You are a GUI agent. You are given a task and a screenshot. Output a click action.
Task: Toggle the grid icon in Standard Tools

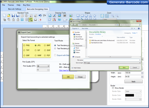22,20
